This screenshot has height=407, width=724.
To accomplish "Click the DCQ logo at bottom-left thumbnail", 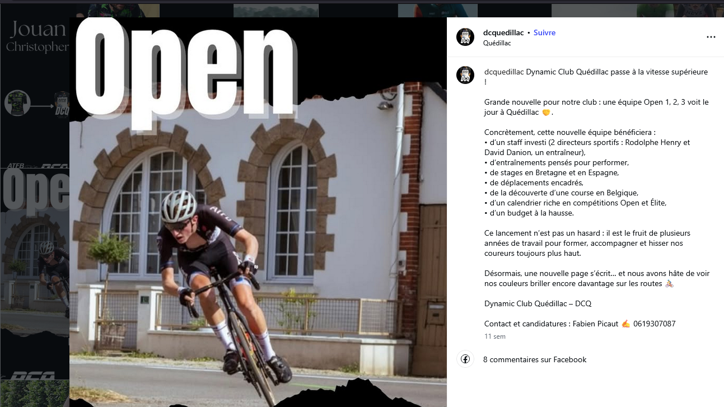I will point(32,376).
